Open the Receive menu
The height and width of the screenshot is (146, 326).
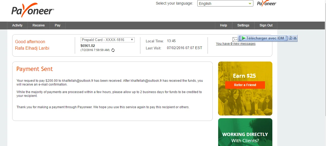[38, 25]
